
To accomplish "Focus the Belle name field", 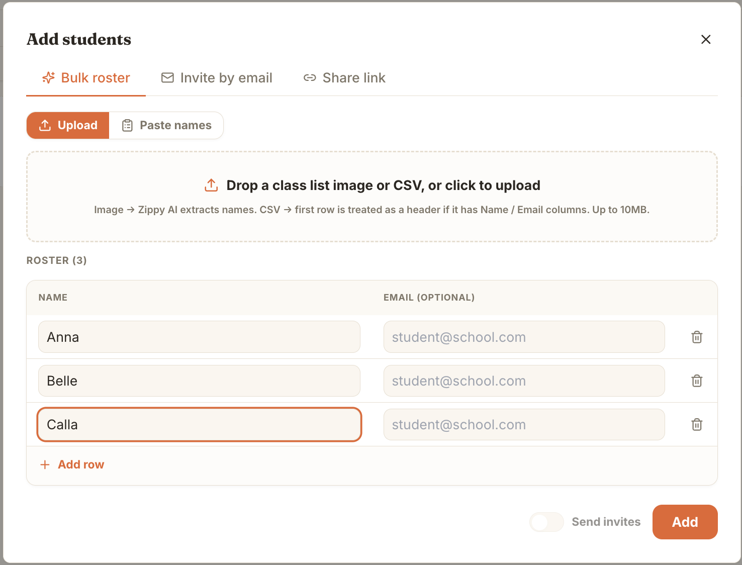I will (199, 381).
